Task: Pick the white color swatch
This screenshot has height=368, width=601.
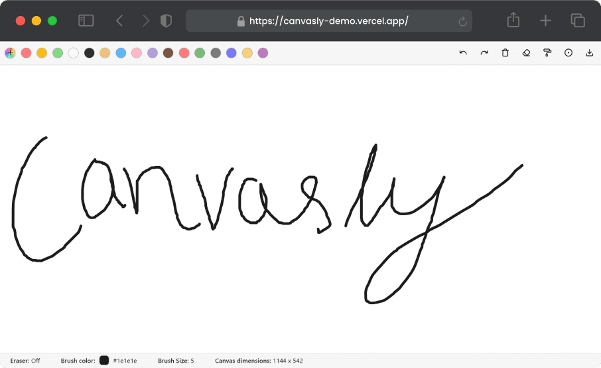Action: [x=74, y=52]
